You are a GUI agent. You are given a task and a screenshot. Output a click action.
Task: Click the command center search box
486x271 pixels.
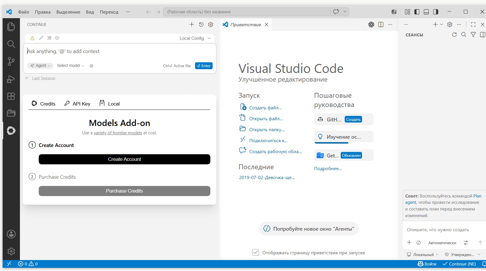point(247,12)
